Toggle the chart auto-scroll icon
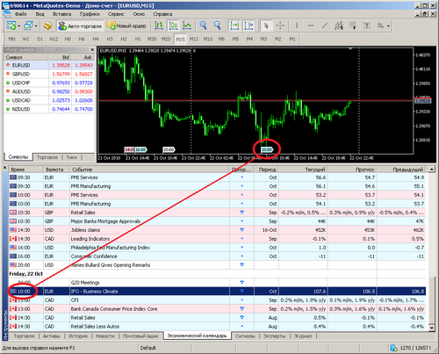The width and height of the screenshot is (439, 354). (234, 25)
